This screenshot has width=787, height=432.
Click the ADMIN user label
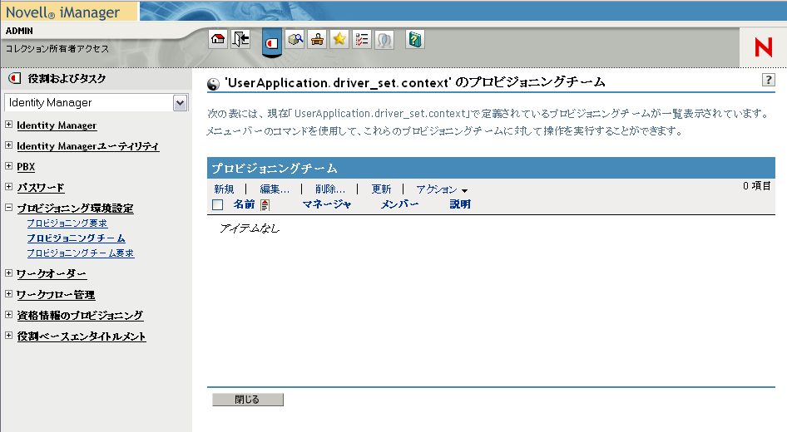[x=19, y=31]
